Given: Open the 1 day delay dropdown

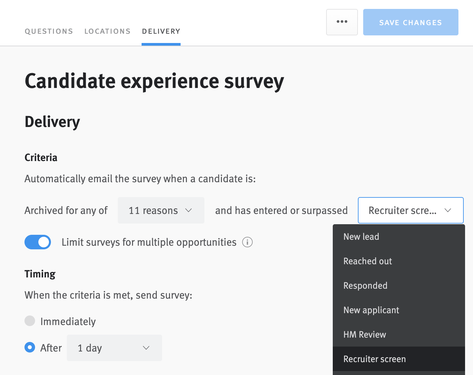Looking at the screenshot, I should click(x=114, y=348).
